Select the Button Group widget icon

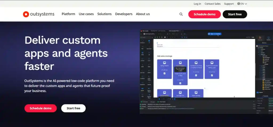pyautogui.click(x=149, y=88)
